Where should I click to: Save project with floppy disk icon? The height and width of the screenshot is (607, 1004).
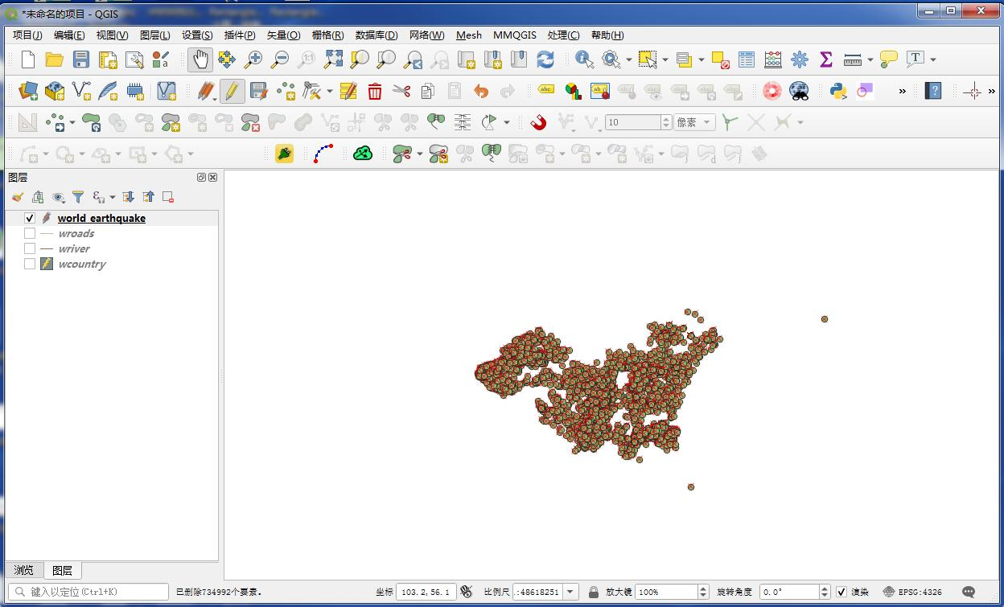pyautogui.click(x=80, y=59)
